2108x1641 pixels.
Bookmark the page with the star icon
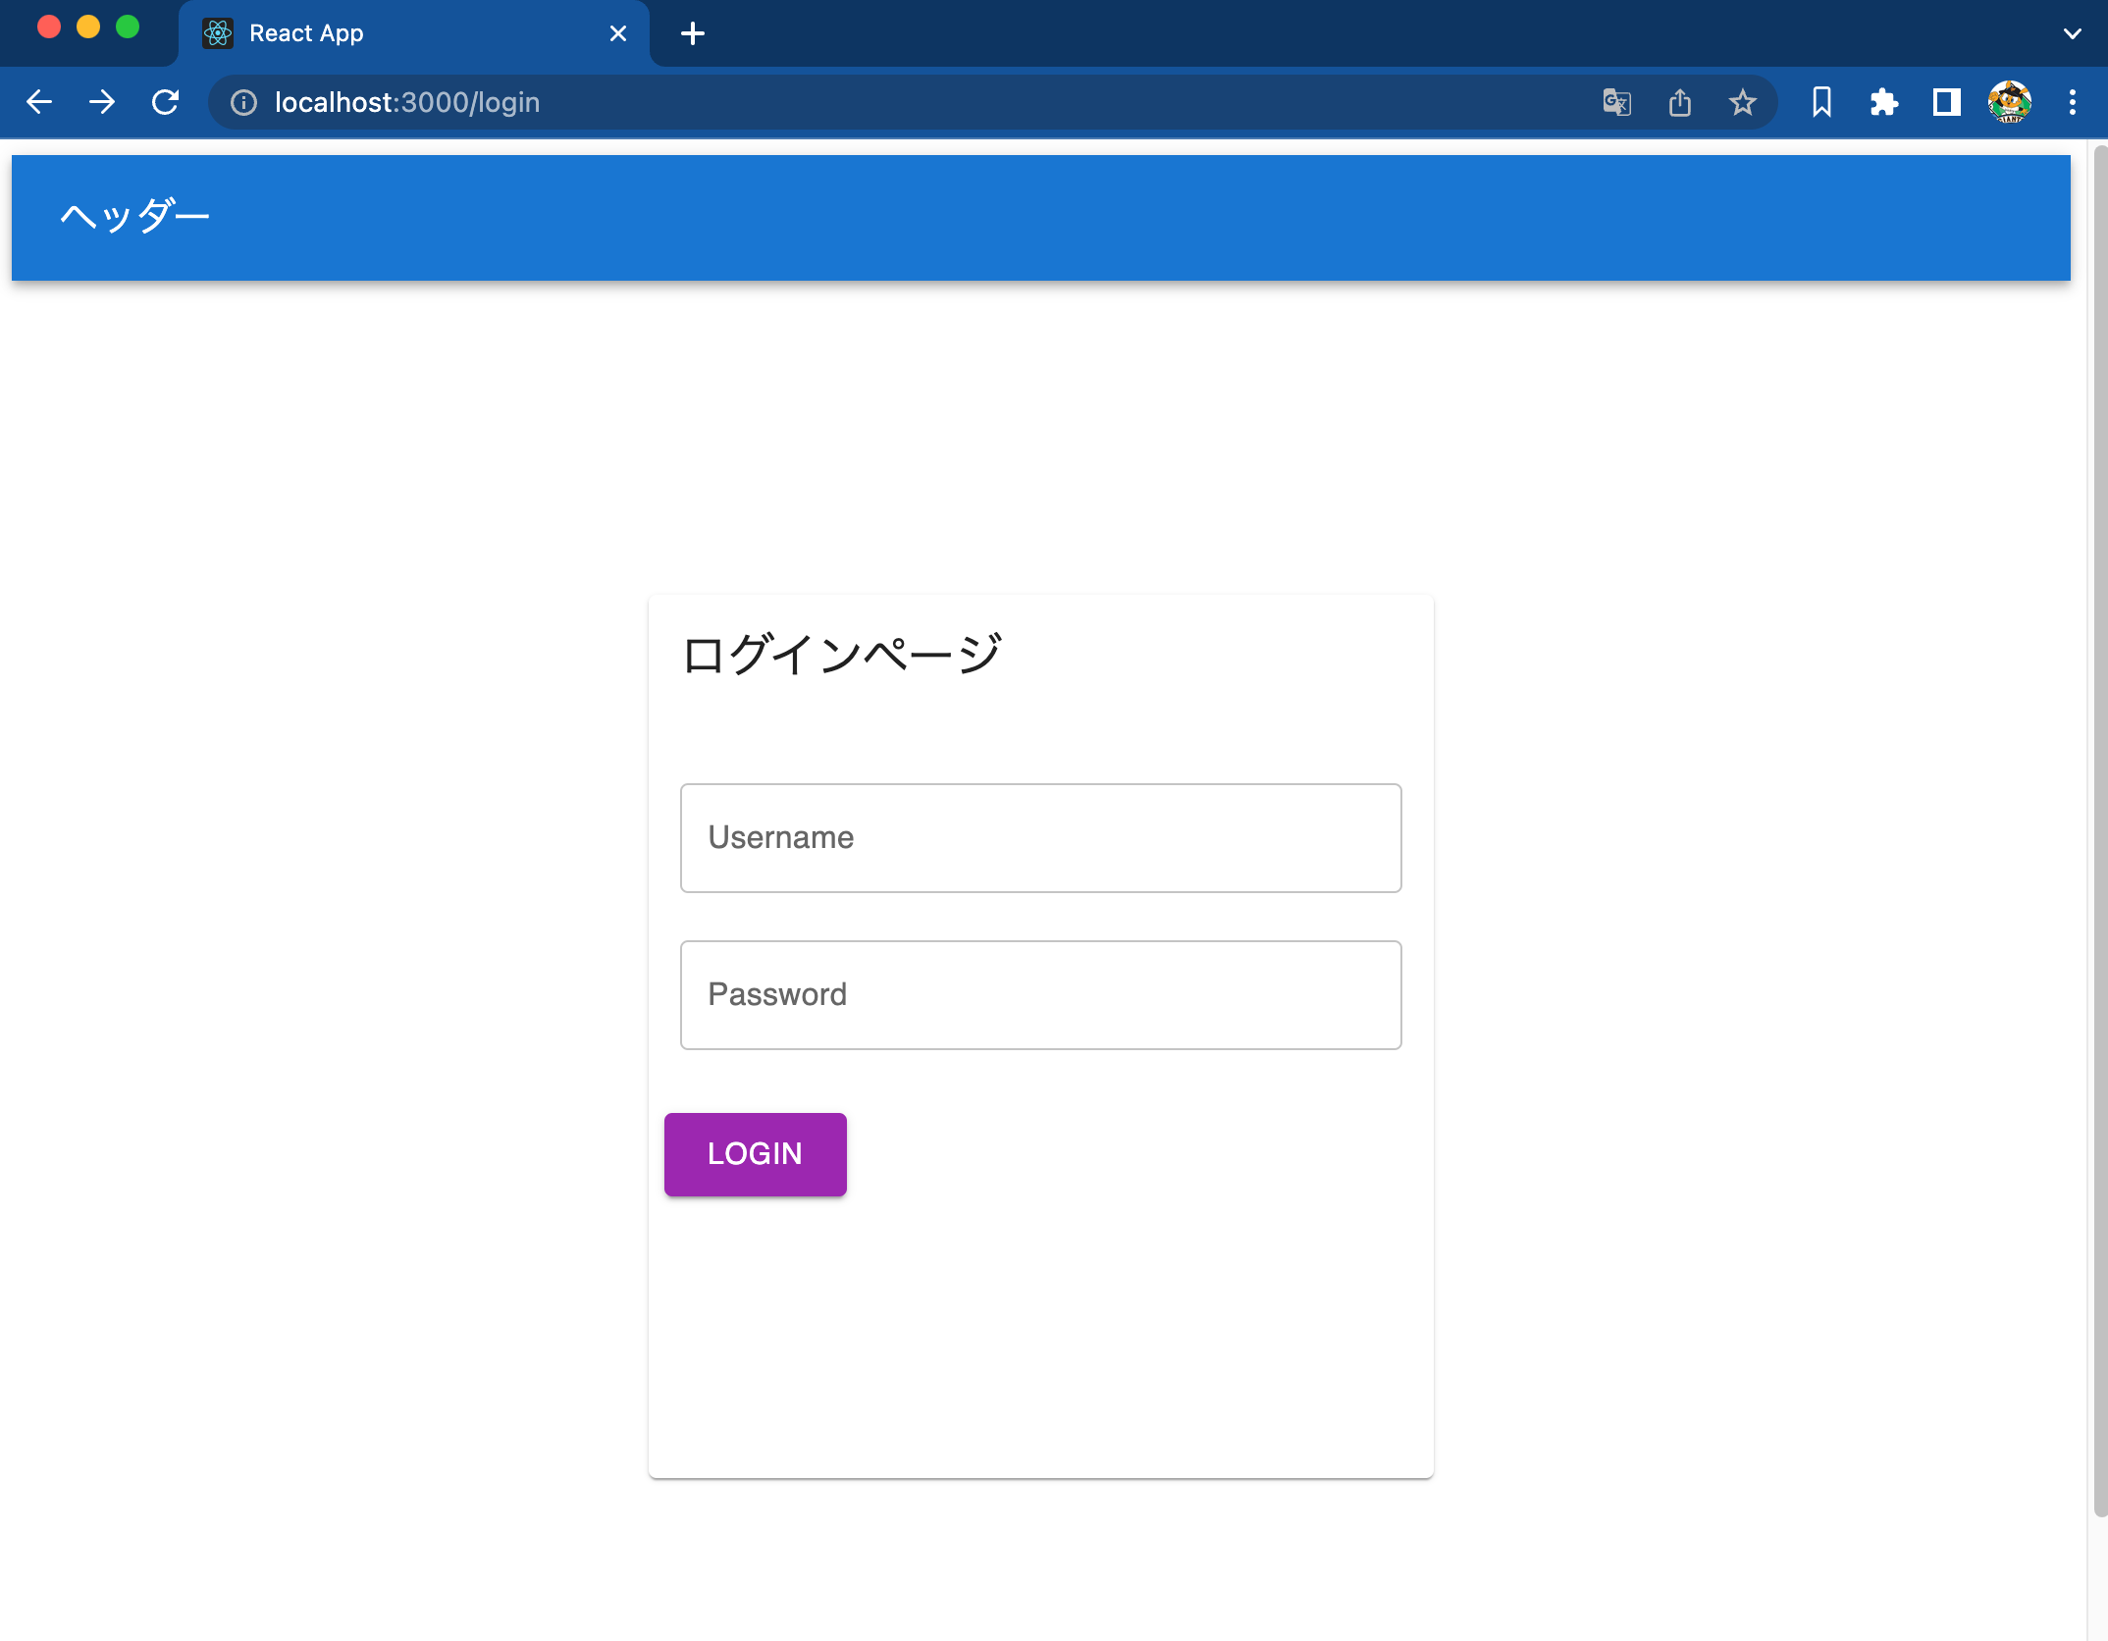coord(1743,102)
